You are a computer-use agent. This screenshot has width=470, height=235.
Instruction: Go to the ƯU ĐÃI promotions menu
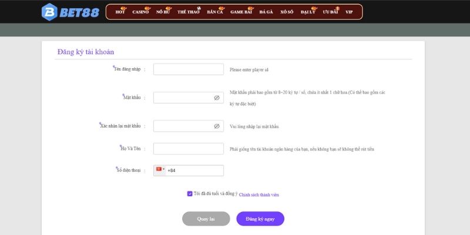[x=330, y=12]
